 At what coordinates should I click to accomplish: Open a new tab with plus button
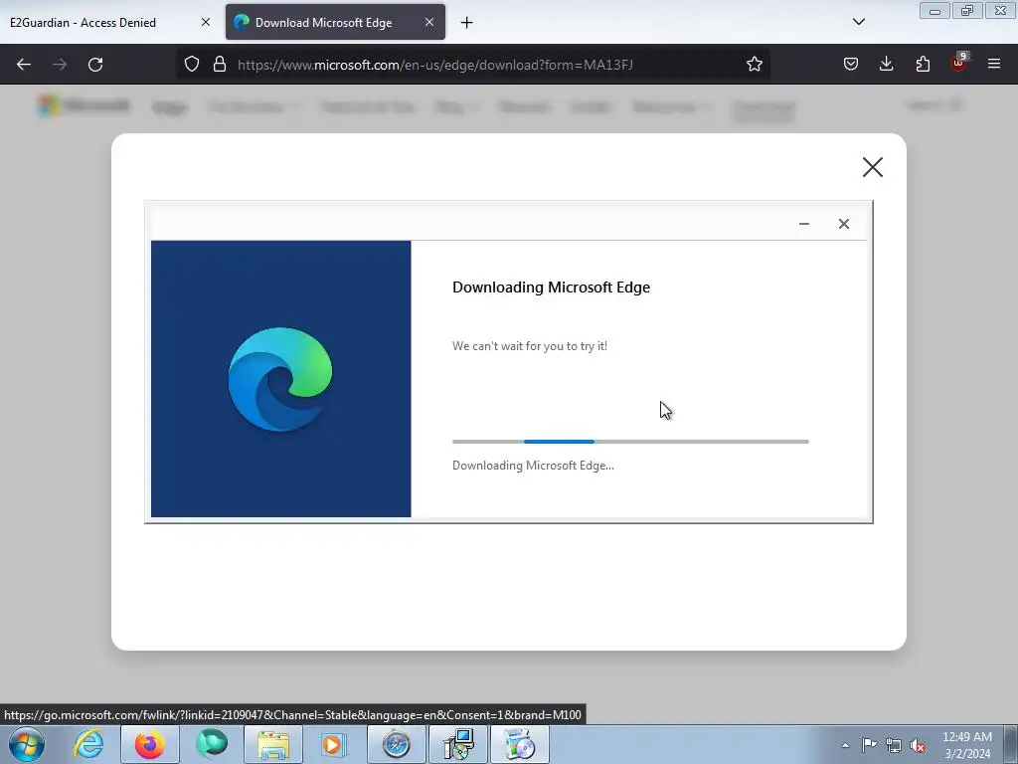click(466, 23)
